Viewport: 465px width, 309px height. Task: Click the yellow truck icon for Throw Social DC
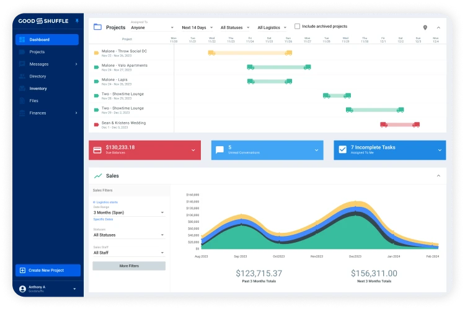pos(211,53)
